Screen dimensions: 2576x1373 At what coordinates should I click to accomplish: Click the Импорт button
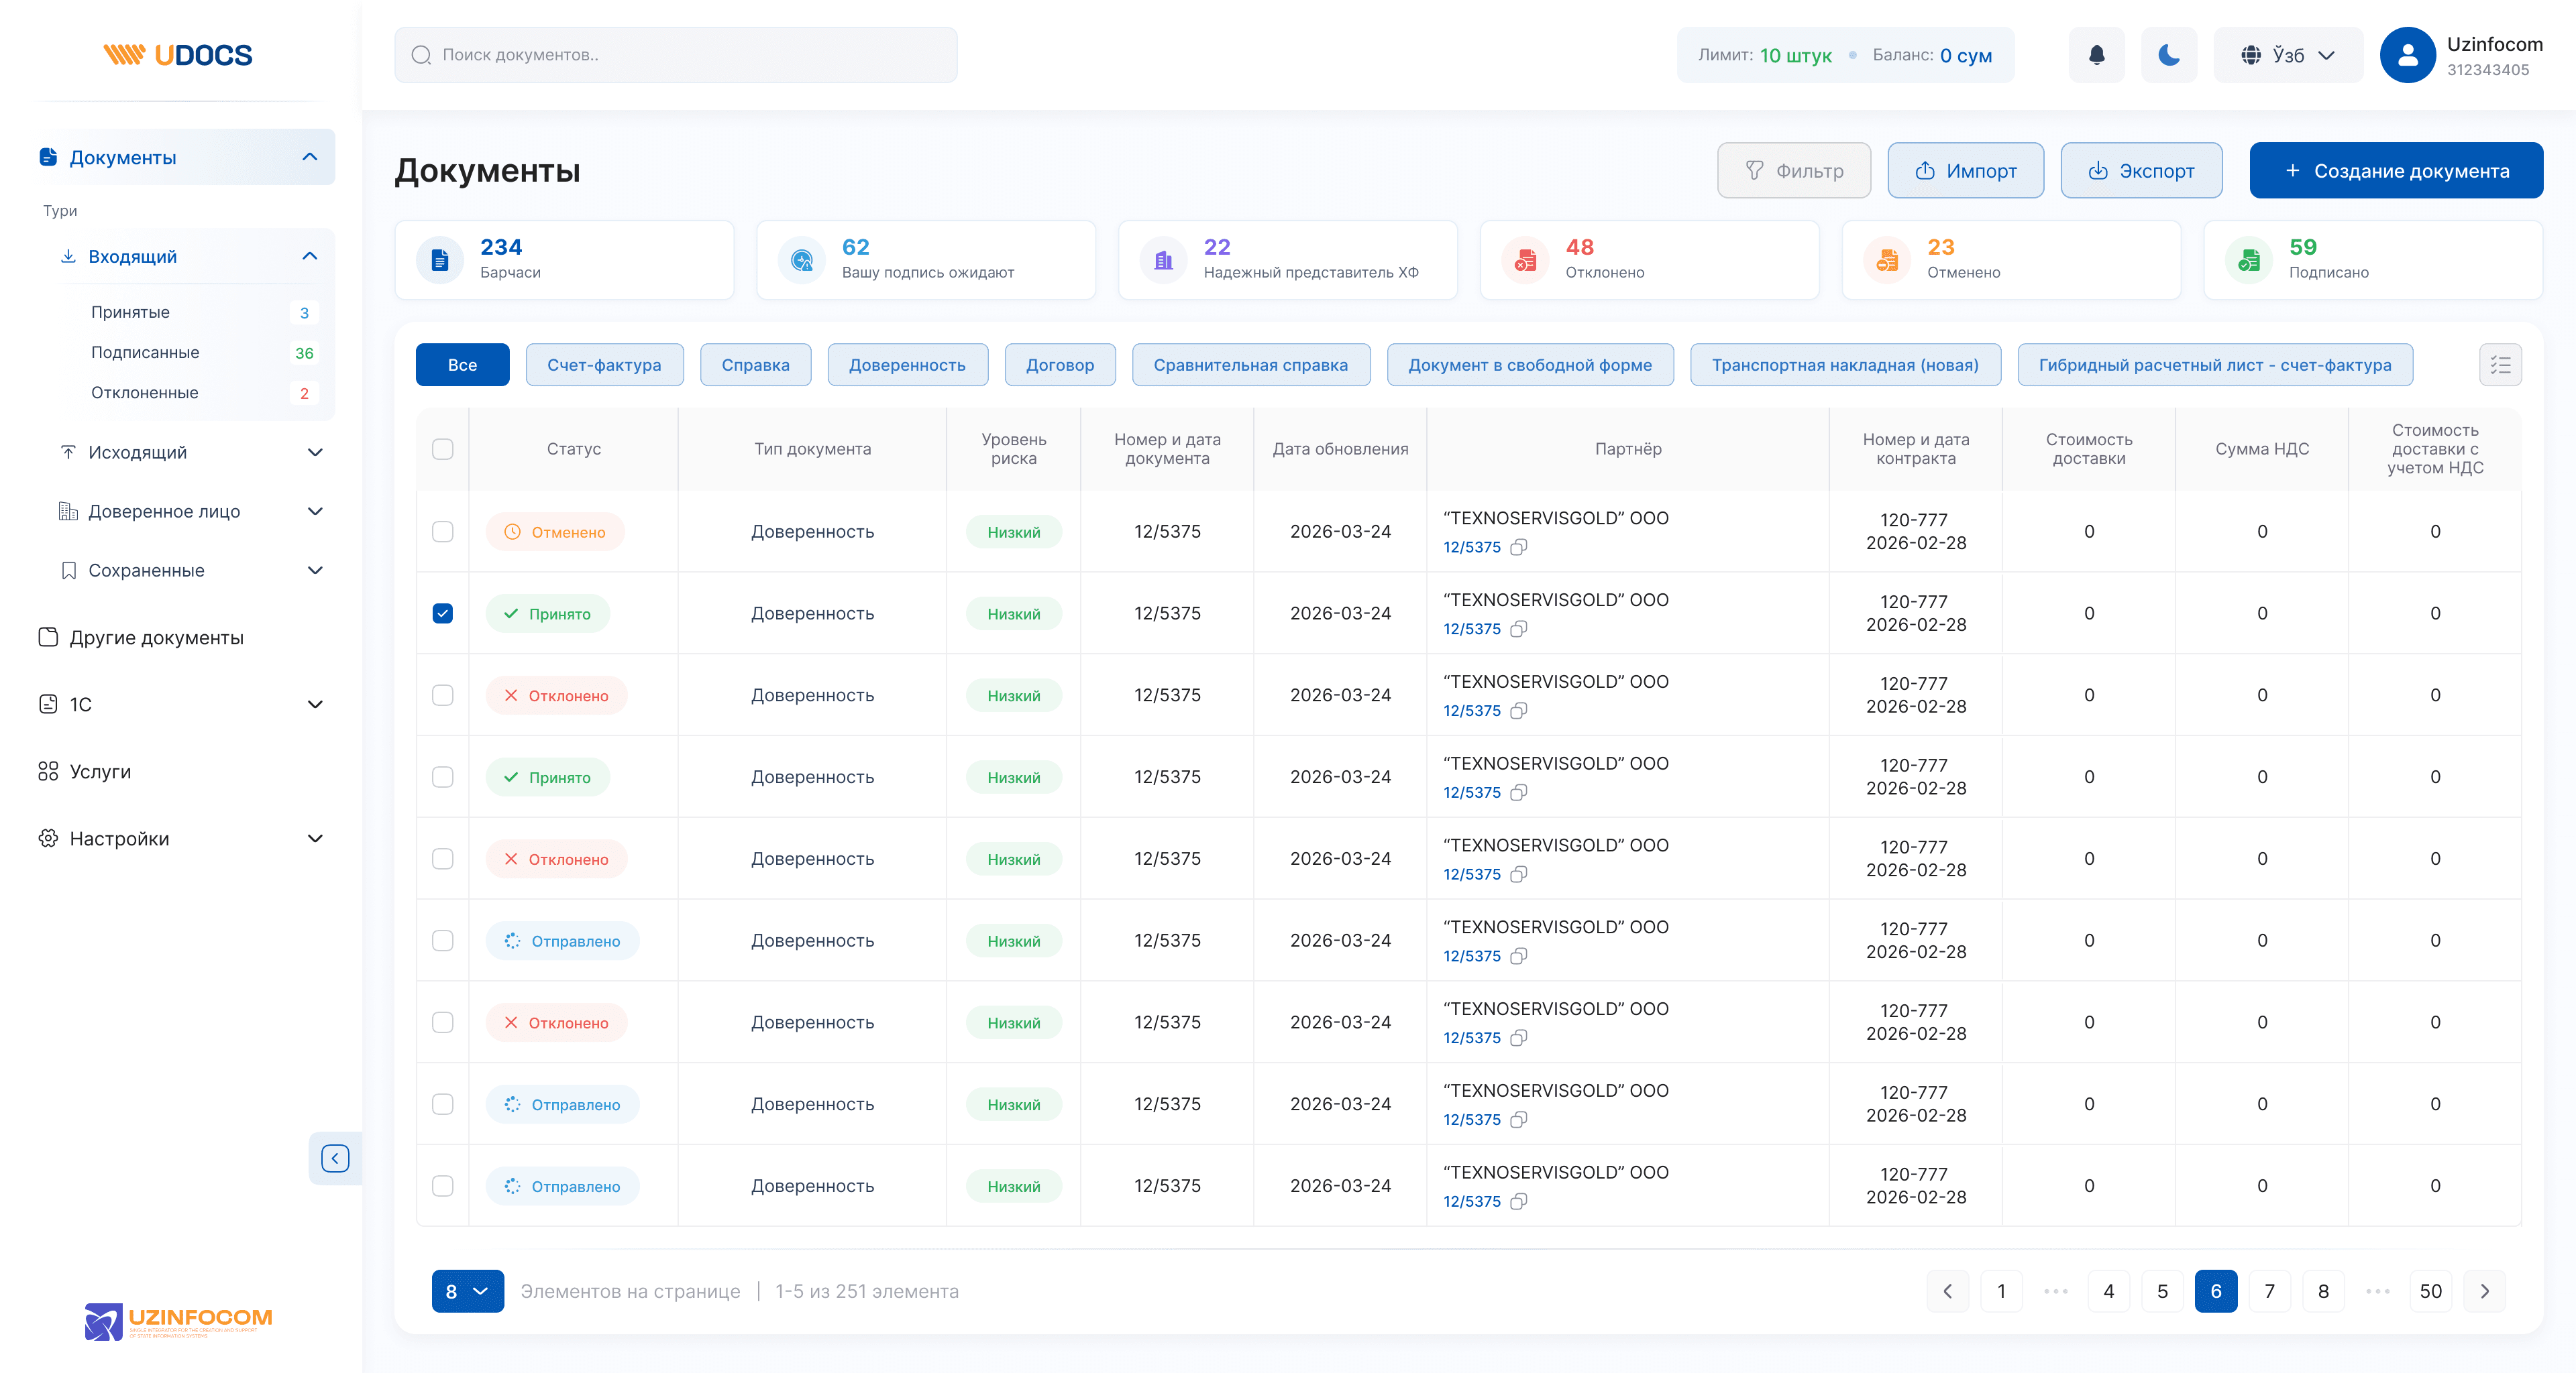[1965, 171]
